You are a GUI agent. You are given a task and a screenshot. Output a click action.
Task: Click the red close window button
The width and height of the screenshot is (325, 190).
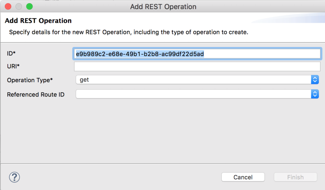click(x=8, y=6)
